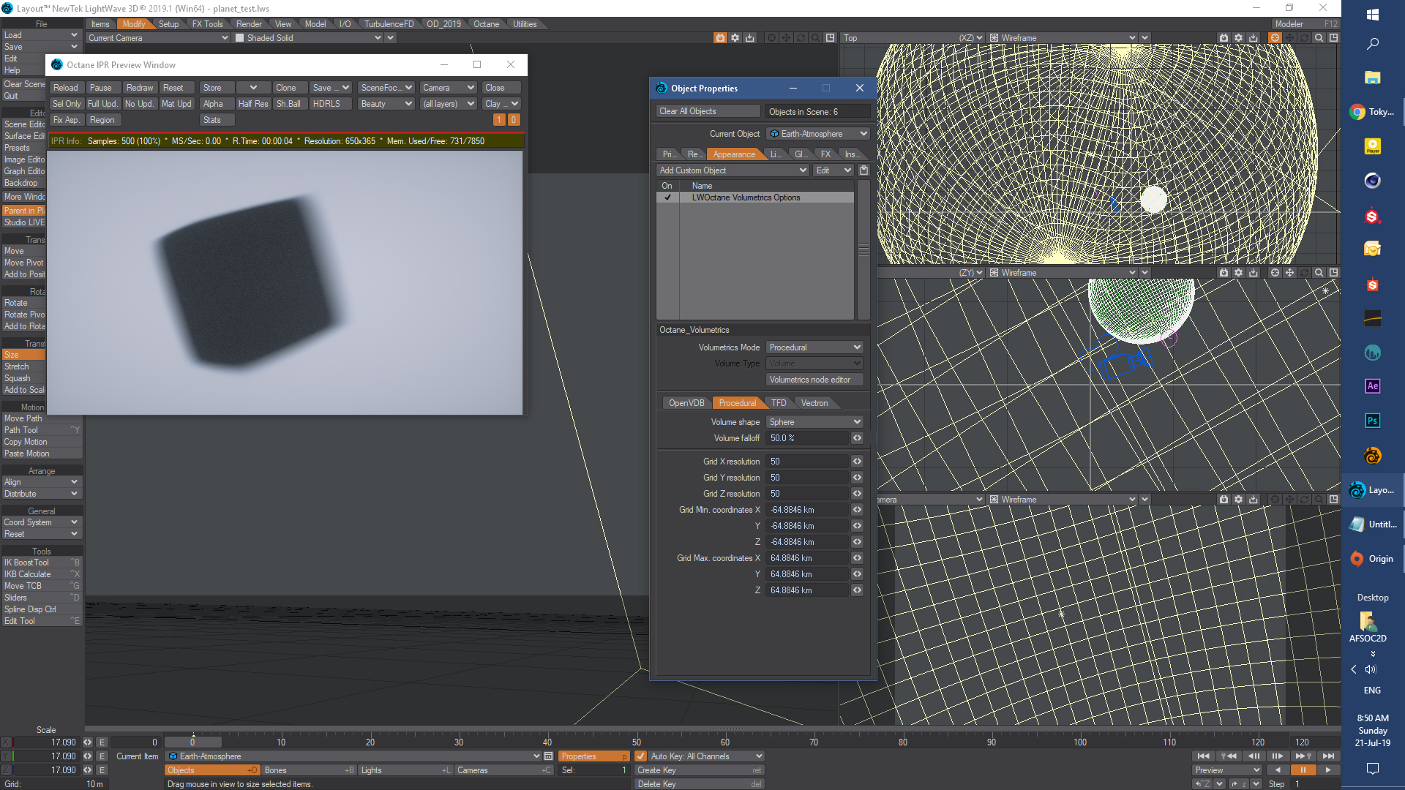
Task: Open the Render menu tab
Action: 249,24
